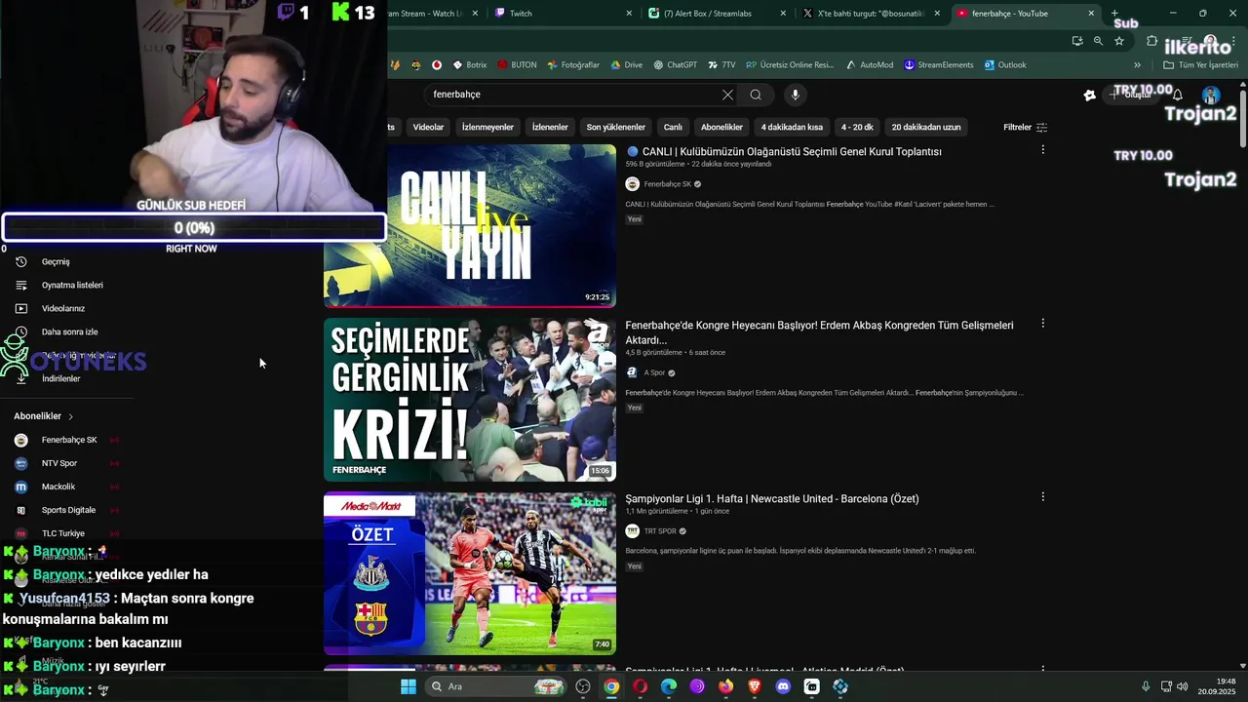Screen dimensions: 1248x702
Task: Select the Canlı filter chip
Action: 673,127
